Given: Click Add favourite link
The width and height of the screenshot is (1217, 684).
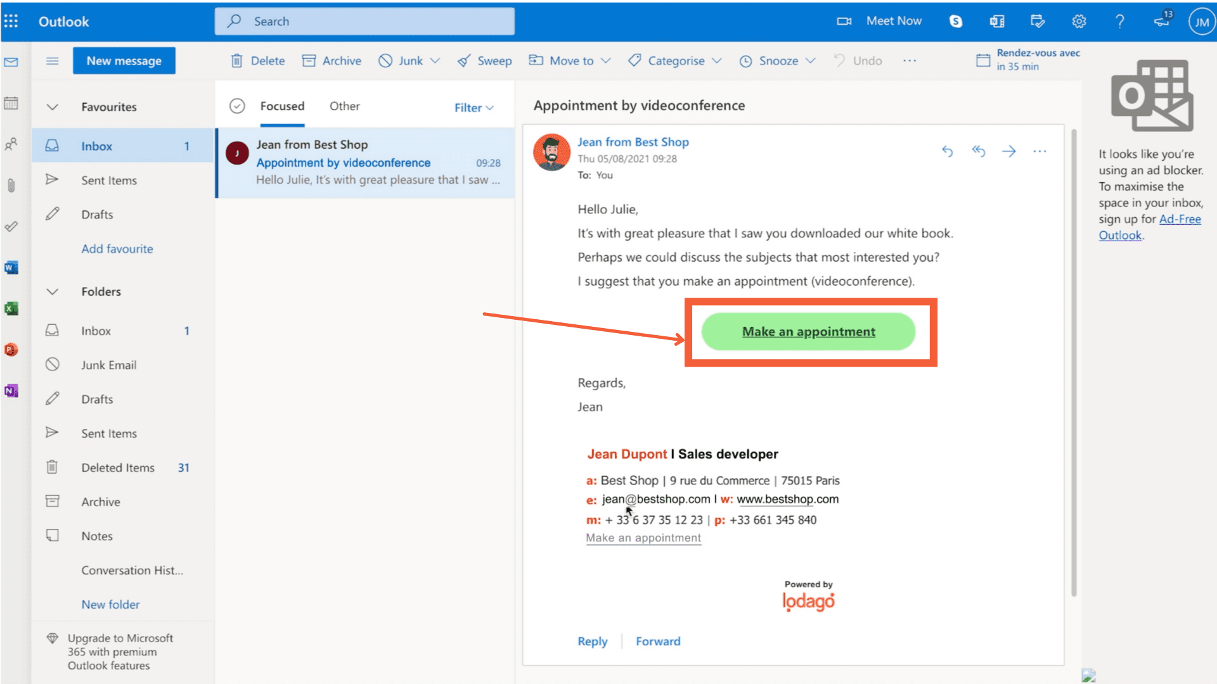Looking at the screenshot, I should (117, 249).
